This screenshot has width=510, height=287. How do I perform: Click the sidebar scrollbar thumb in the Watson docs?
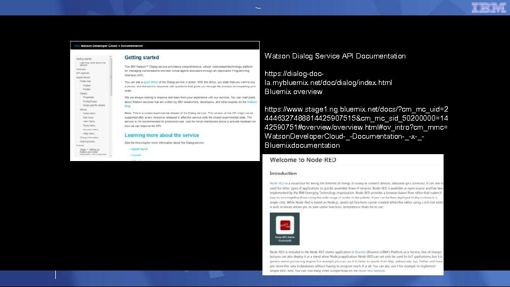pyautogui.click(x=111, y=77)
